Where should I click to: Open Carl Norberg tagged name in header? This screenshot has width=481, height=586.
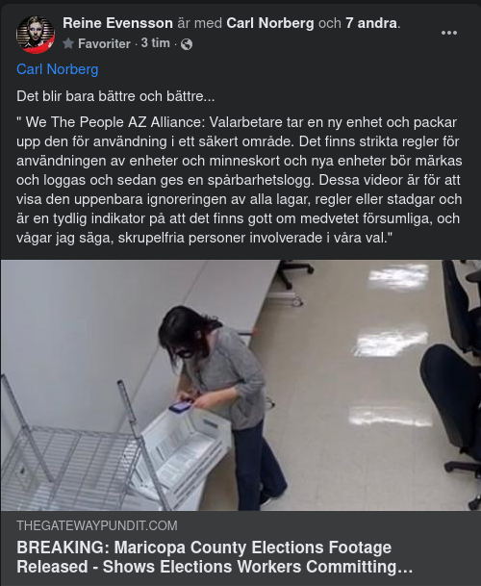(270, 23)
